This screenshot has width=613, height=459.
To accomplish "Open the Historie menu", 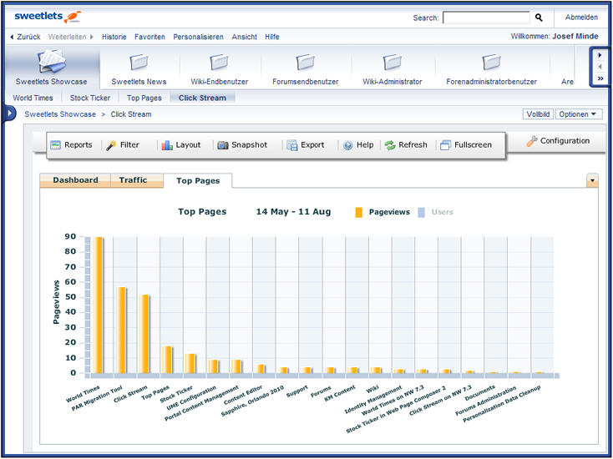I will [114, 37].
